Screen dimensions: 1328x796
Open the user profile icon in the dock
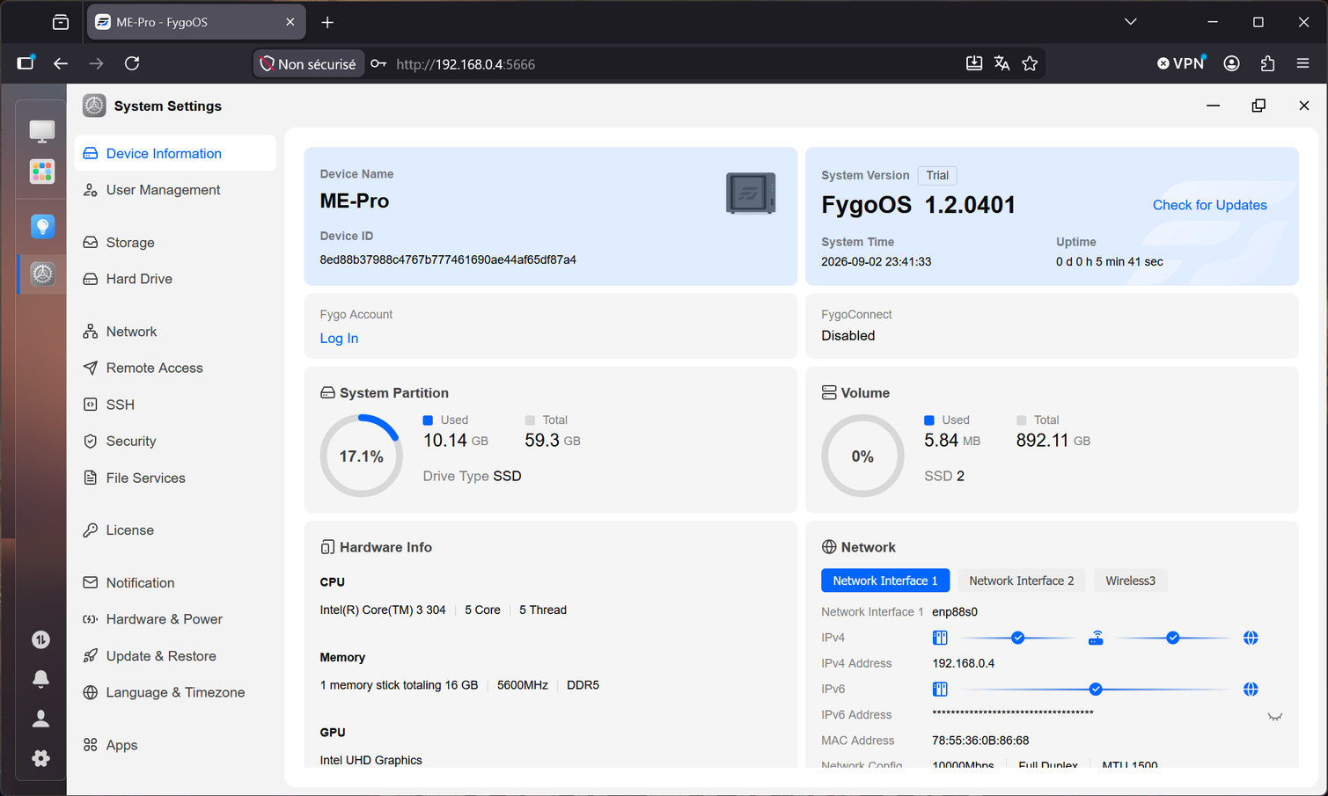click(40, 719)
